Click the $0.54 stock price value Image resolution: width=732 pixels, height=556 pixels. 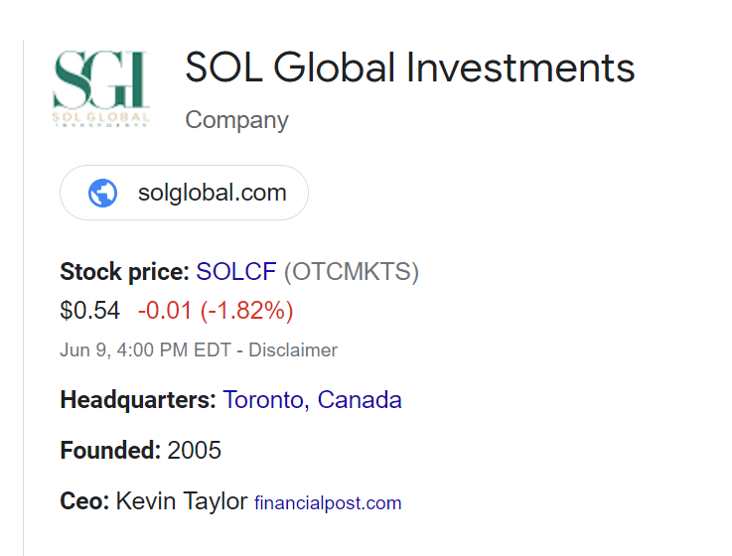[x=89, y=311]
